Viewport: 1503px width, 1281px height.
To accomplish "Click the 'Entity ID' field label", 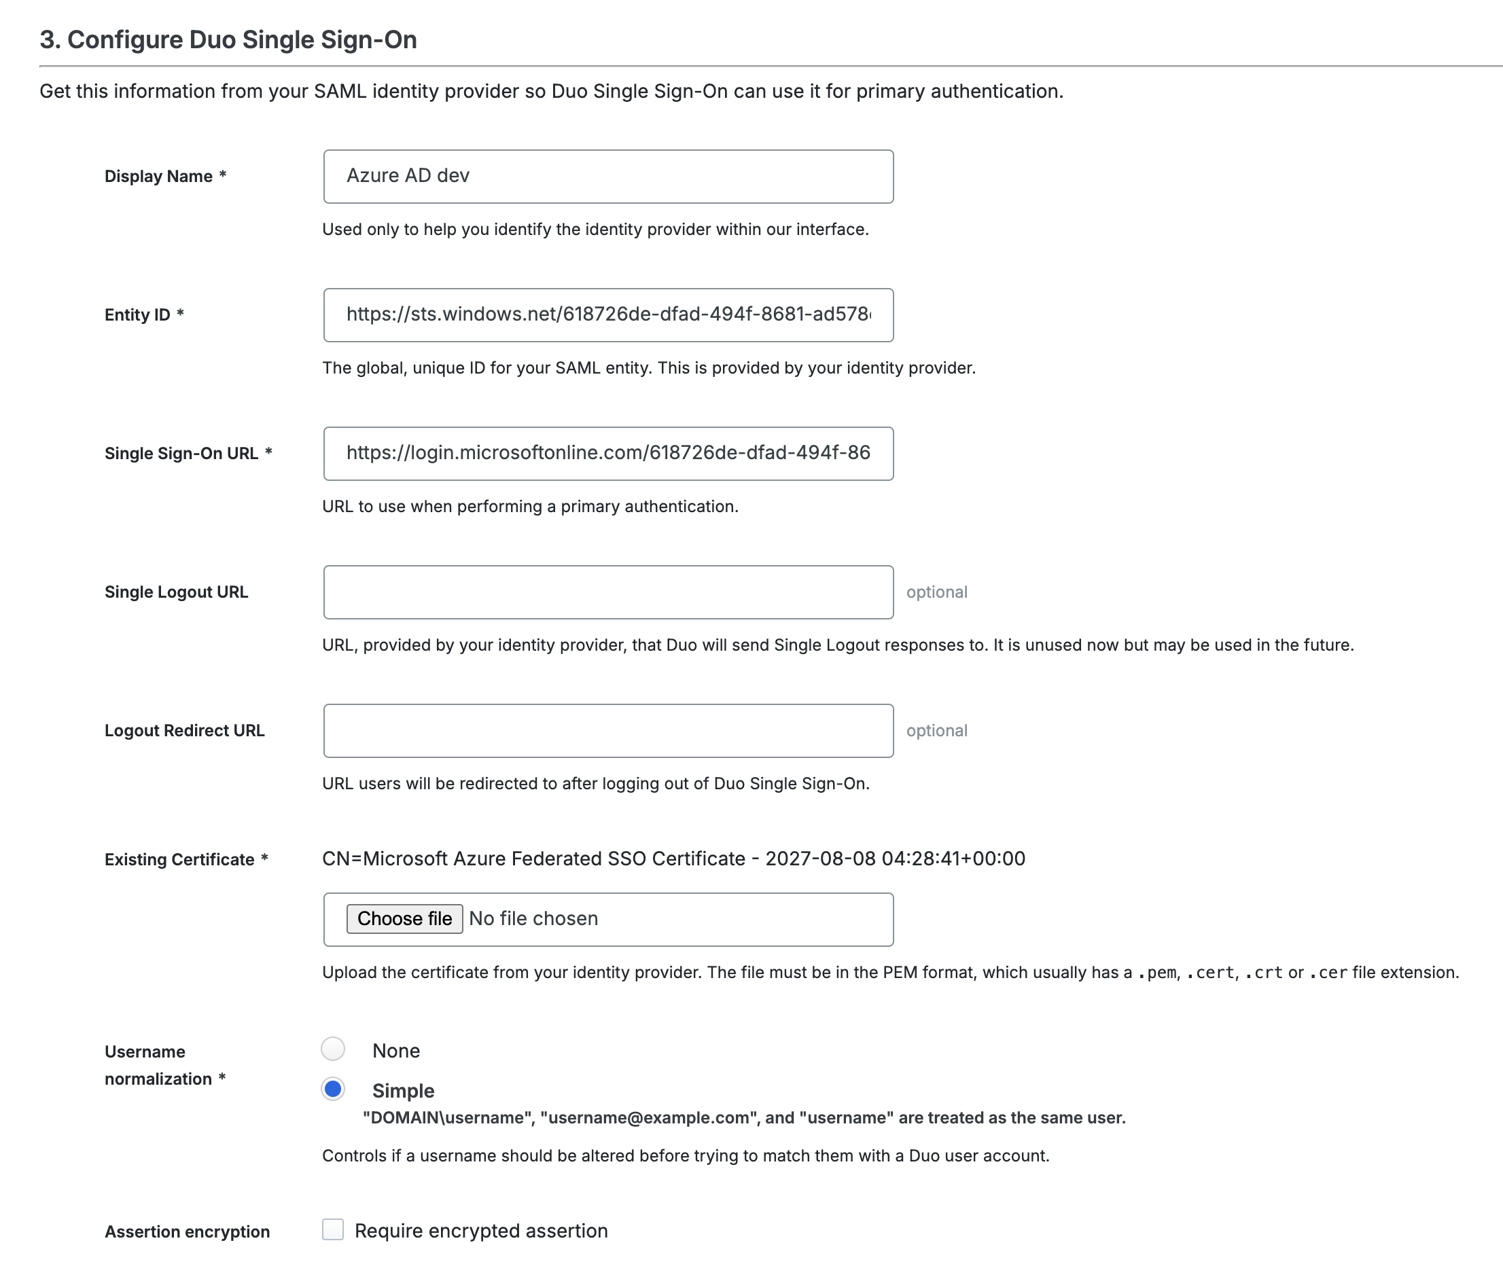I will coord(137,314).
